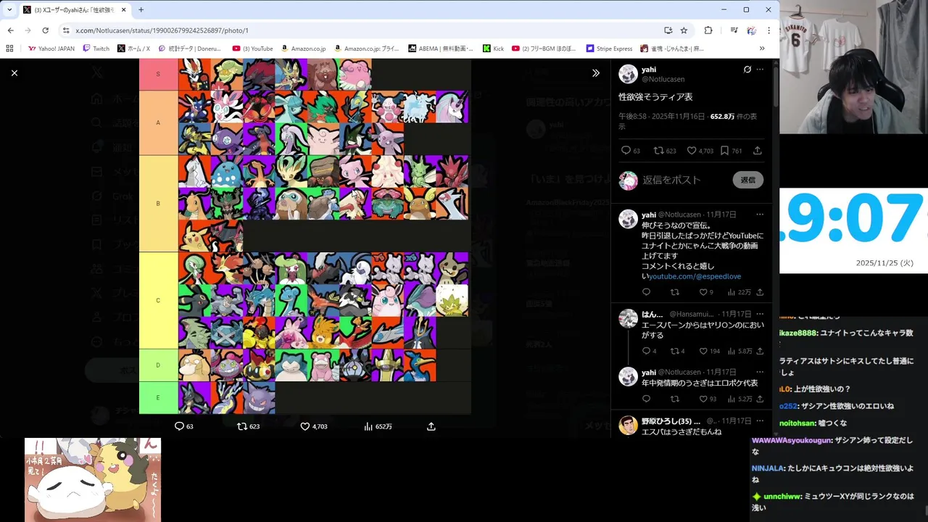Open Chrome three-dot menu
Viewport: 928px width, 522px height.
pos(768,30)
